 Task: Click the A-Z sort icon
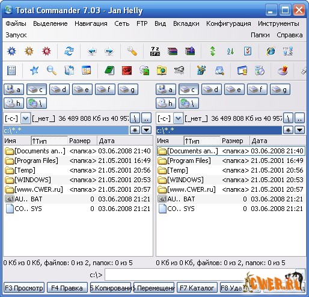[230, 51]
